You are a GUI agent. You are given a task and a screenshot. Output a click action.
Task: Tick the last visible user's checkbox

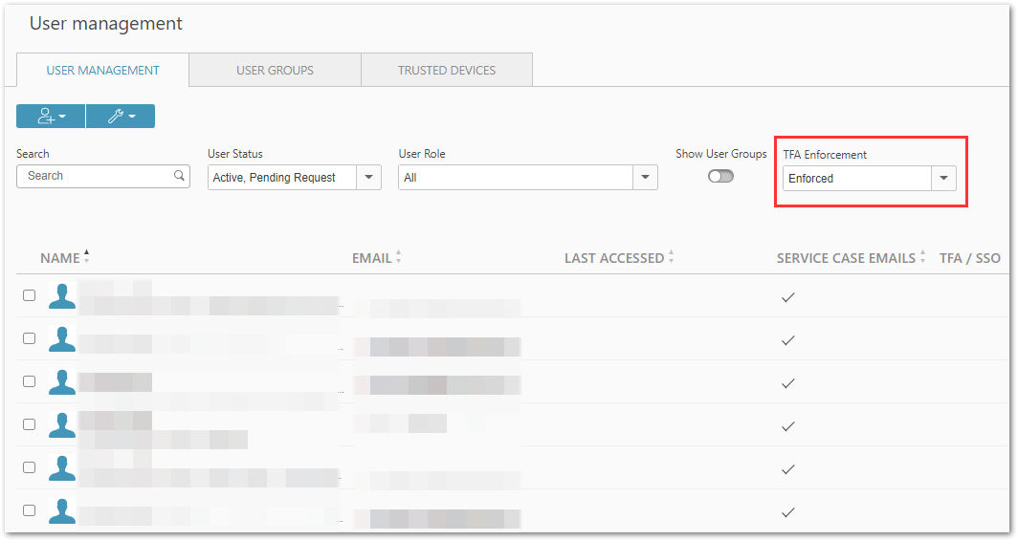[30, 510]
